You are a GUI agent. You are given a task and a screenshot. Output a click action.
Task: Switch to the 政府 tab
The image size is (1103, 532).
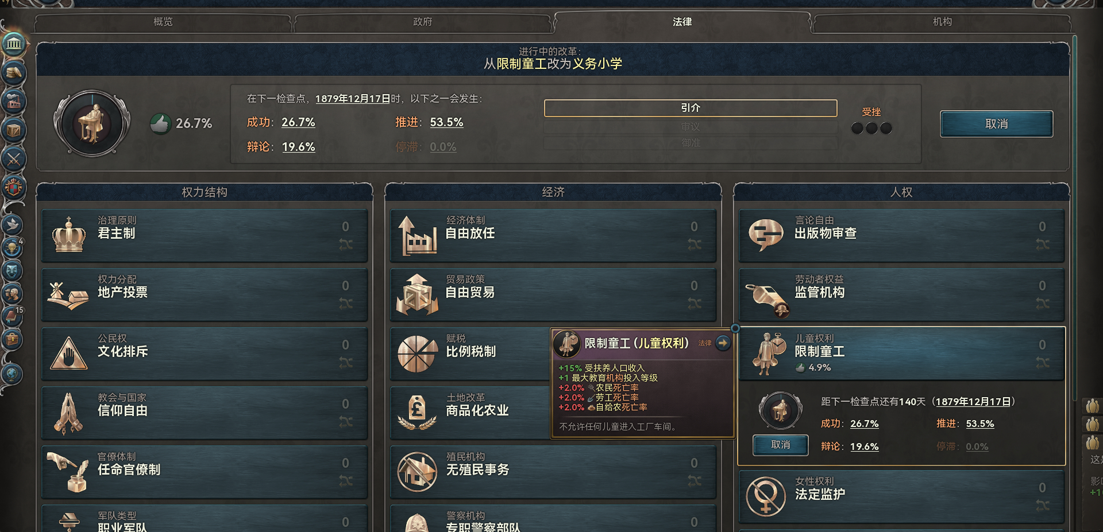[x=423, y=22]
